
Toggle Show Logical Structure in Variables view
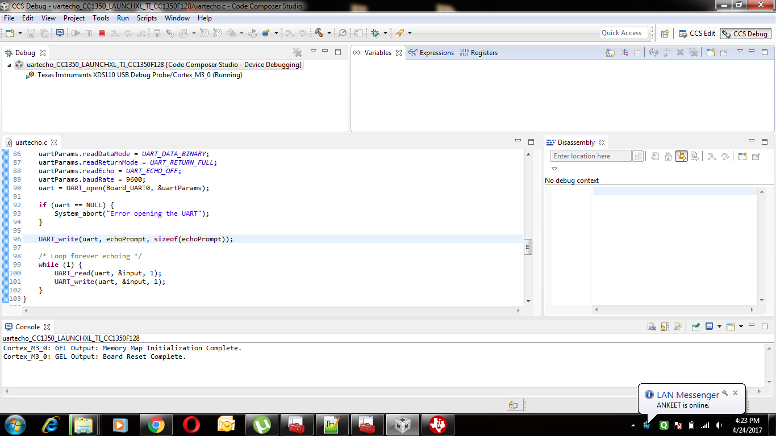click(x=624, y=53)
